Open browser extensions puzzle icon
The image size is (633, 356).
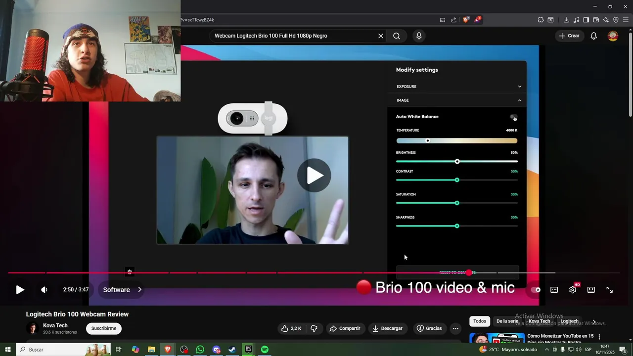541,20
